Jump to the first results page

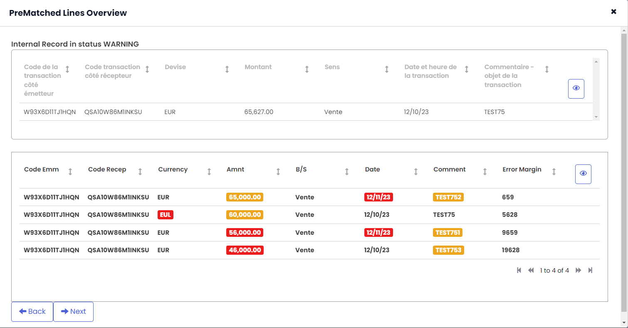coord(519,271)
